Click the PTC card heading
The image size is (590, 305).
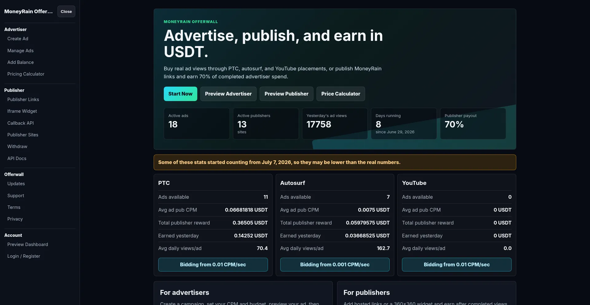164,183
